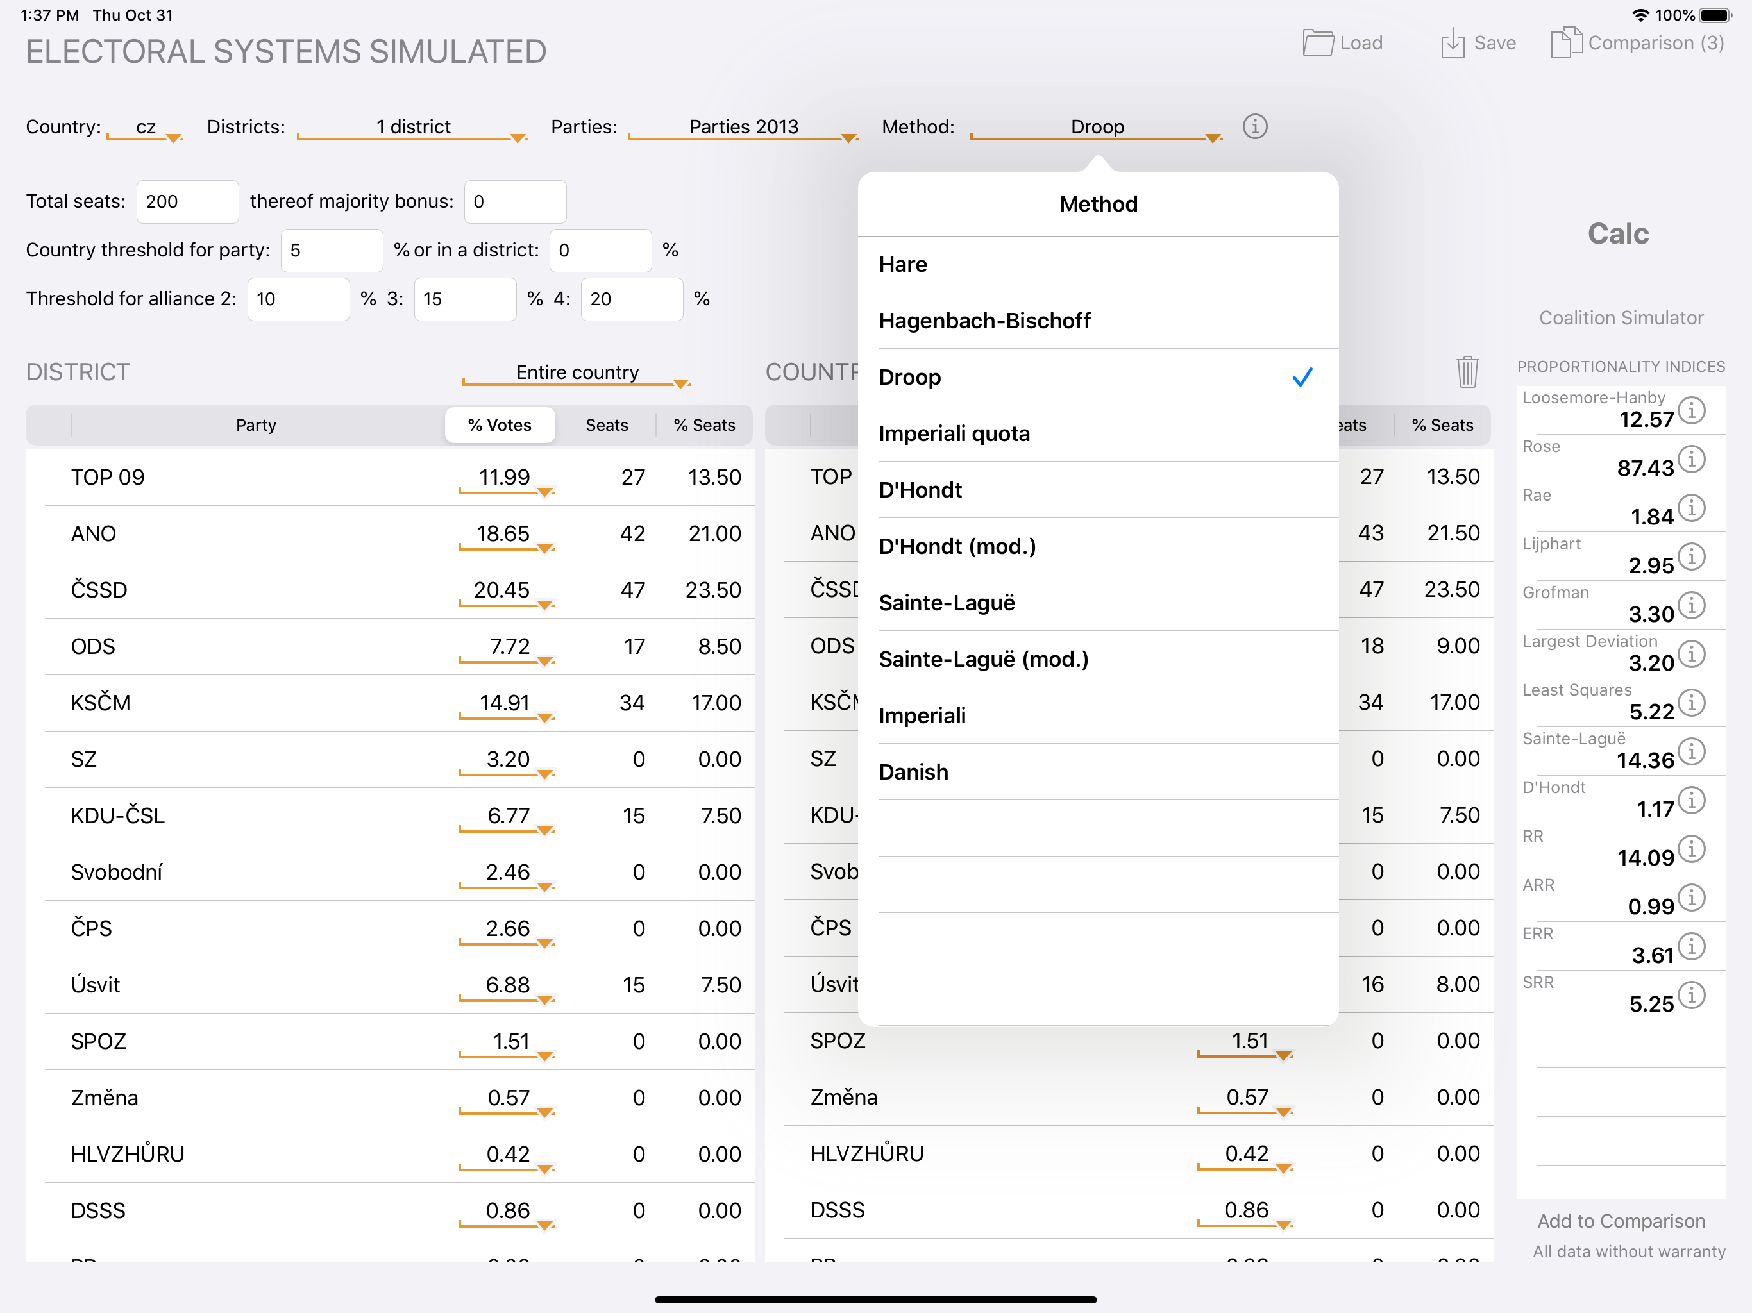The height and width of the screenshot is (1313, 1752).
Task: Edit the Total seats field
Action: click(x=187, y=202)
